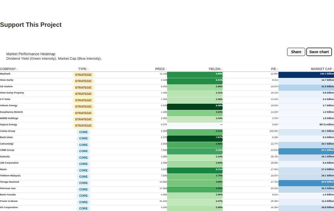Click the STRATEGIC badge in Maybank row
The image size is (334, 211).
(x=83, y=75)
